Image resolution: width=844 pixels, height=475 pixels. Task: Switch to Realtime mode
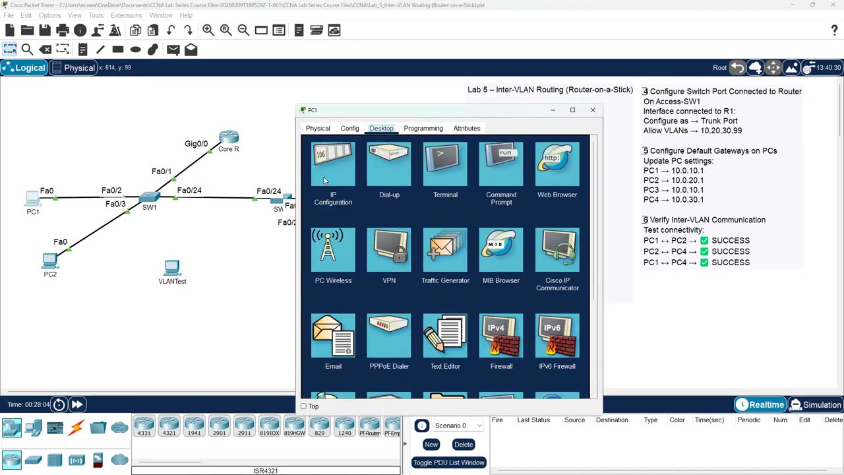[760, 404]
